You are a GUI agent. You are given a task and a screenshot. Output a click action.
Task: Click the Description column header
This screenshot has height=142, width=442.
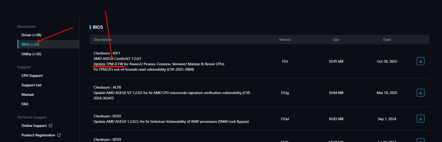coord(103,40)
